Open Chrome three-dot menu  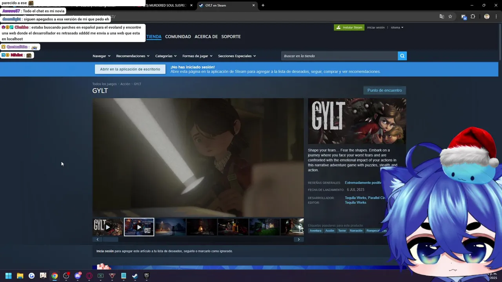point(496,16)
